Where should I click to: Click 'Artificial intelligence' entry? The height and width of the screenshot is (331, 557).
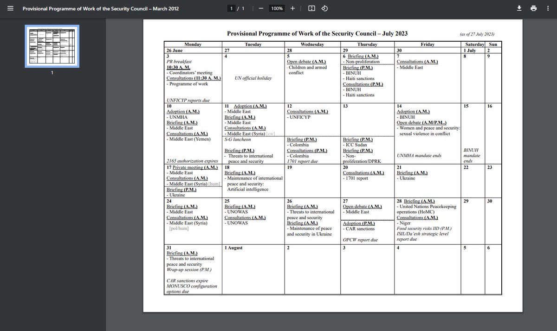click(248, 190)
